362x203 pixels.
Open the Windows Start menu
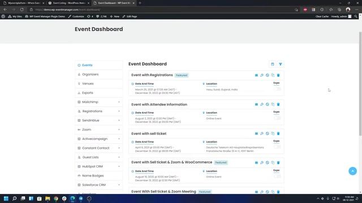click(6, 198)
